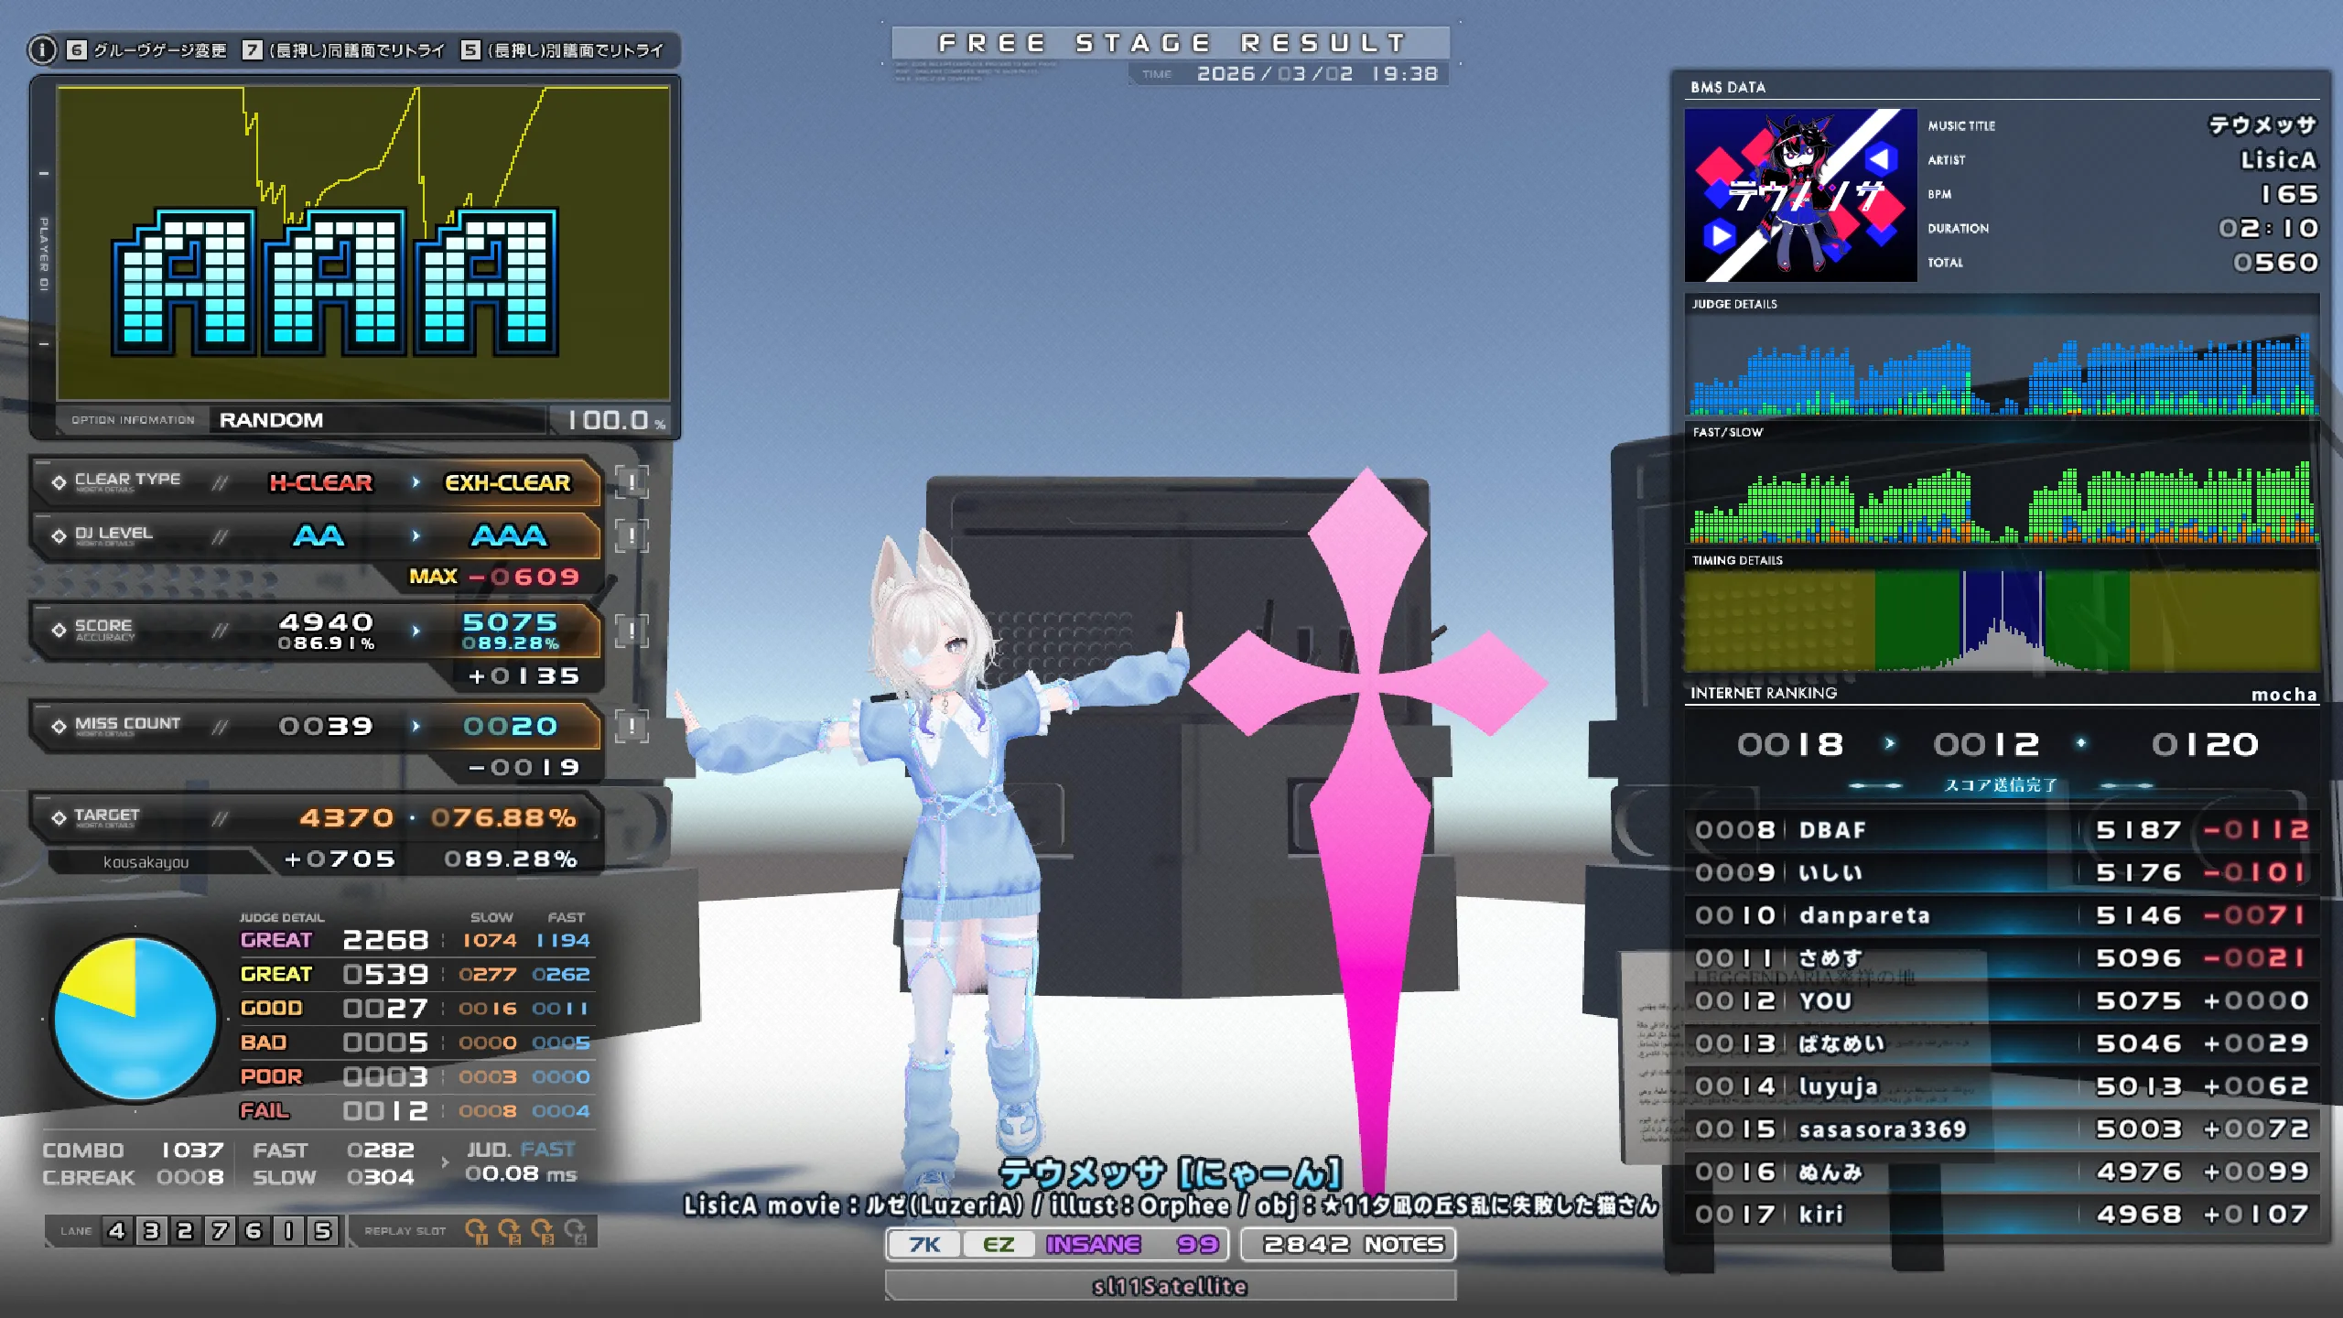
Task: Click the song jacket thumbnail
Action: (x=1800, y=195)
